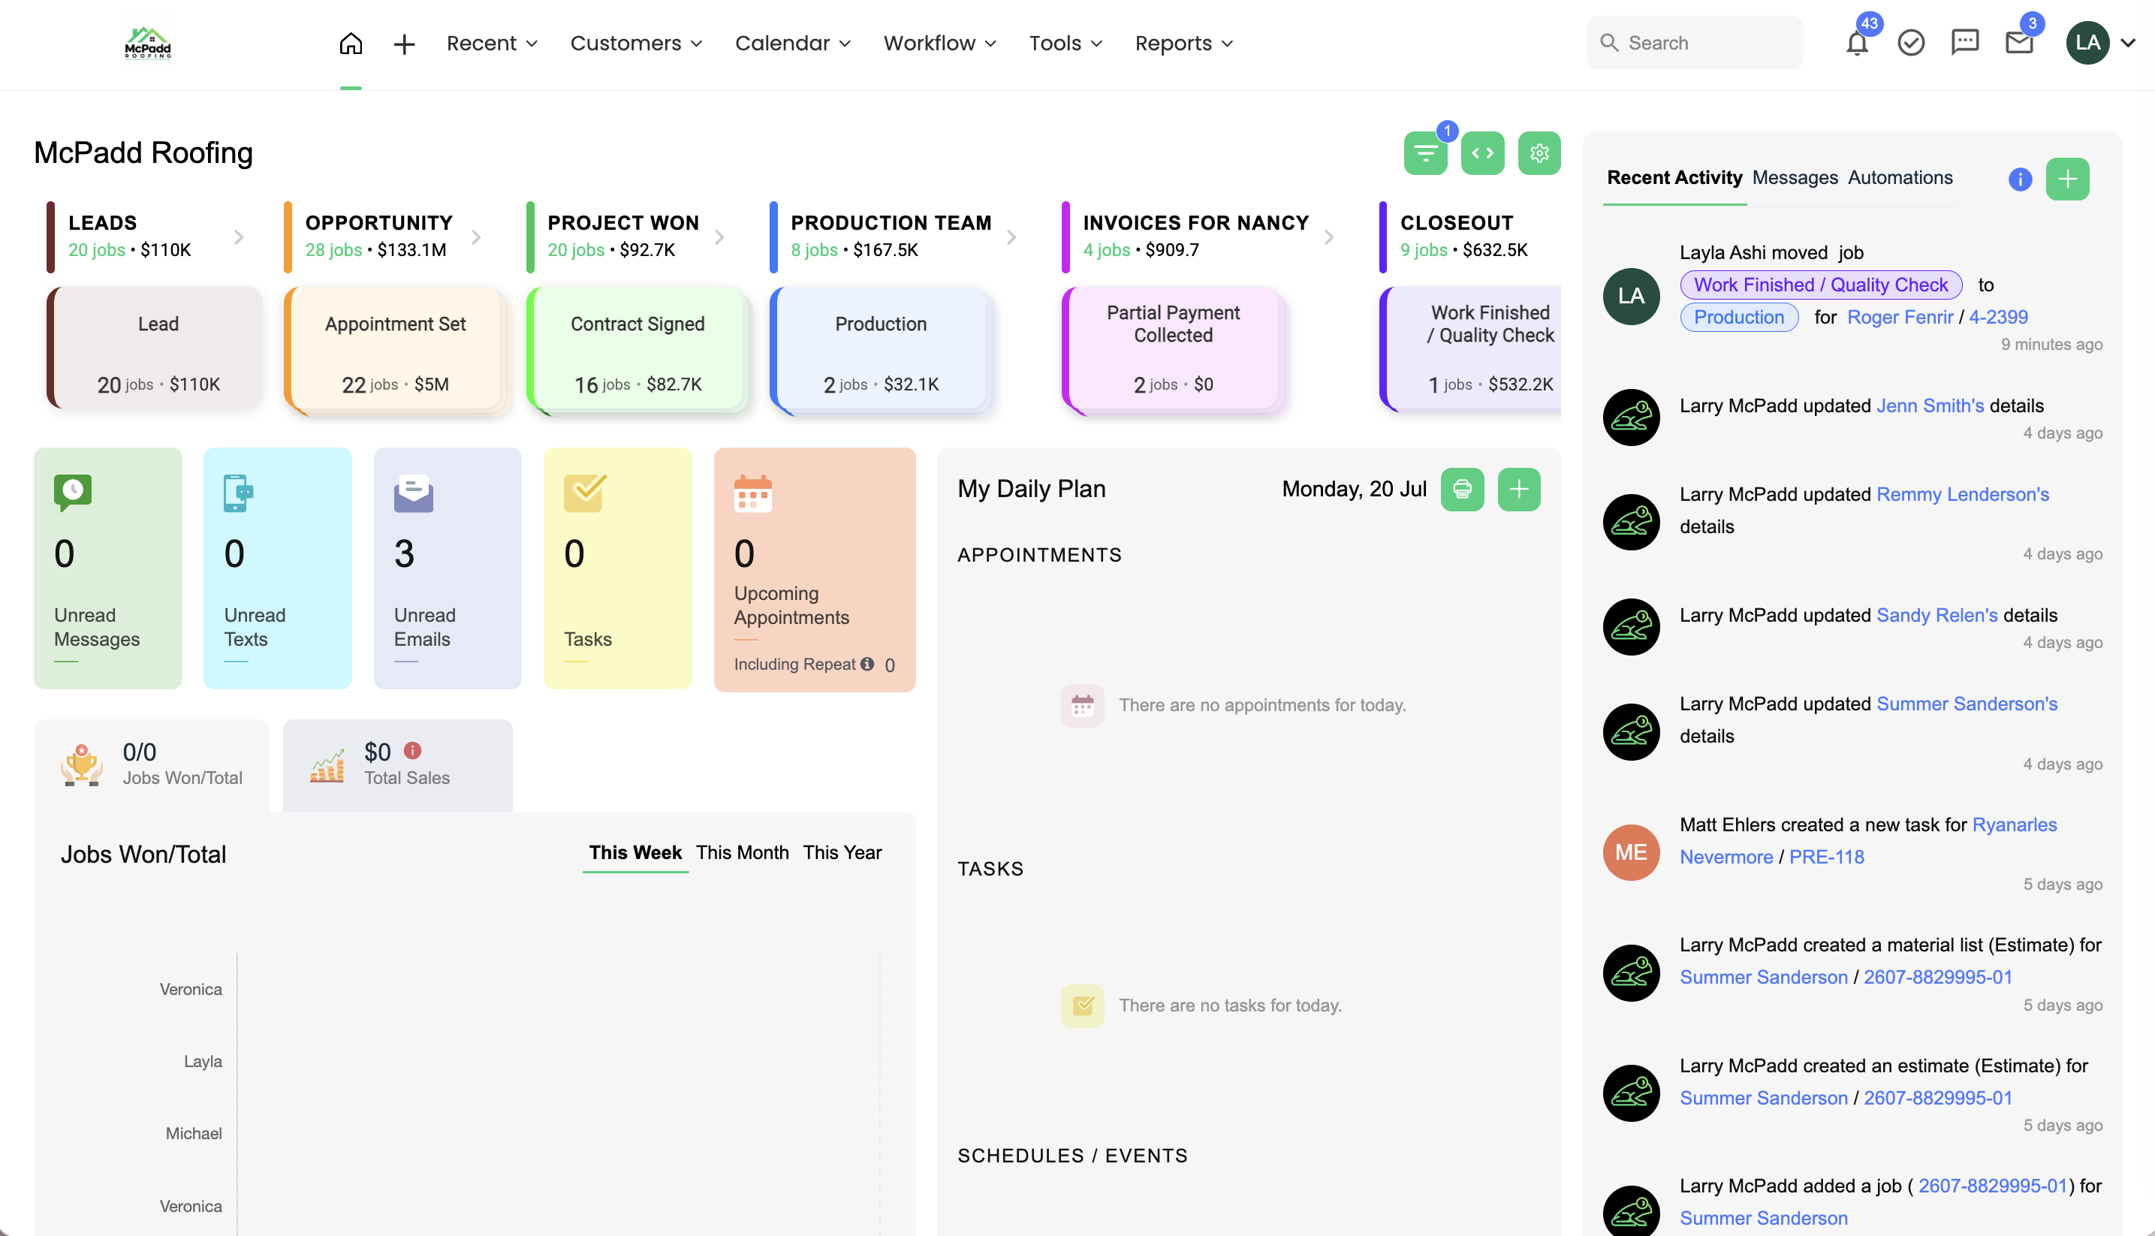Open the LA user avatar menu
Image resolution: width=2155 pixels, height=1236 pixels.
coord(2087,43)
